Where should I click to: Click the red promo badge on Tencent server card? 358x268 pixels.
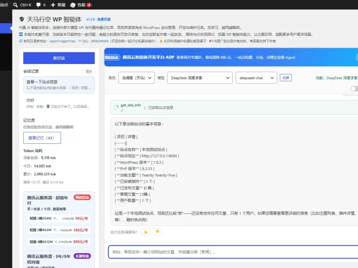tap(82, 197)
